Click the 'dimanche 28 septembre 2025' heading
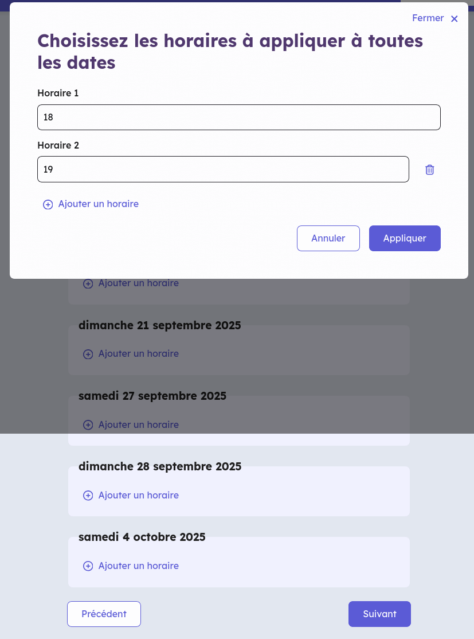 160,467
